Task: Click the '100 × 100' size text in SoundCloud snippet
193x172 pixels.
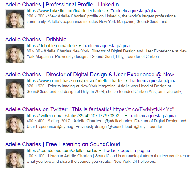Action: click(x=36, y=156)
